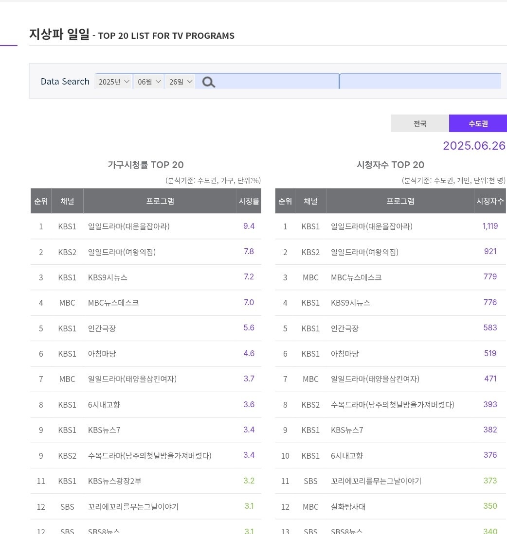Open the 06월 month dropdown
Screen dimensions: 507x534
click(x=149, y=82)
